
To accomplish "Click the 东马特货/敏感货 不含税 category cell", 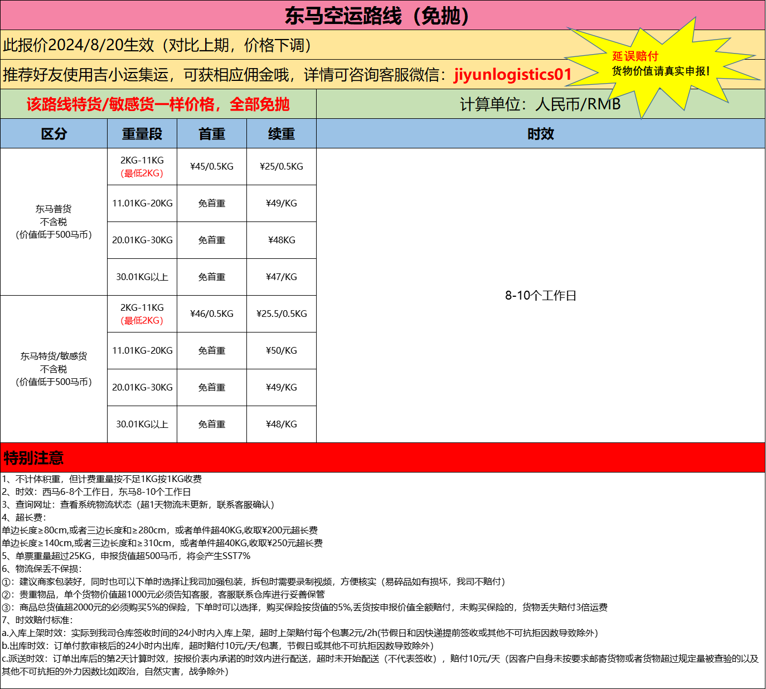I will pyautogui.click(x=54, y=369).
